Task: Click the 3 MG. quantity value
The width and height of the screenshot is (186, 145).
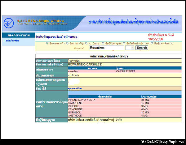Action: pos(144,106)
